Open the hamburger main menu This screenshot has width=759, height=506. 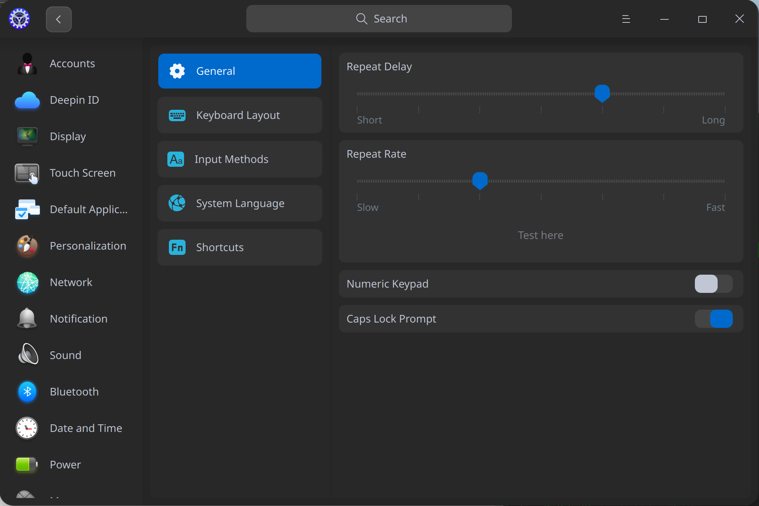tap(626, 19)
